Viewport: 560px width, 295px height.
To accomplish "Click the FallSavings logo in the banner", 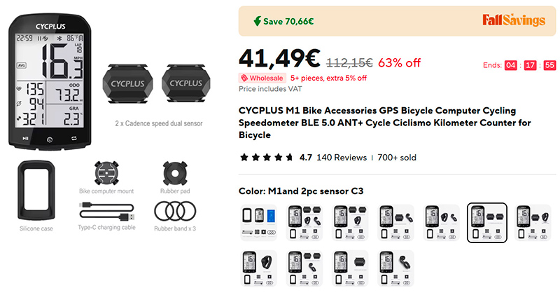I will (513, 20).
